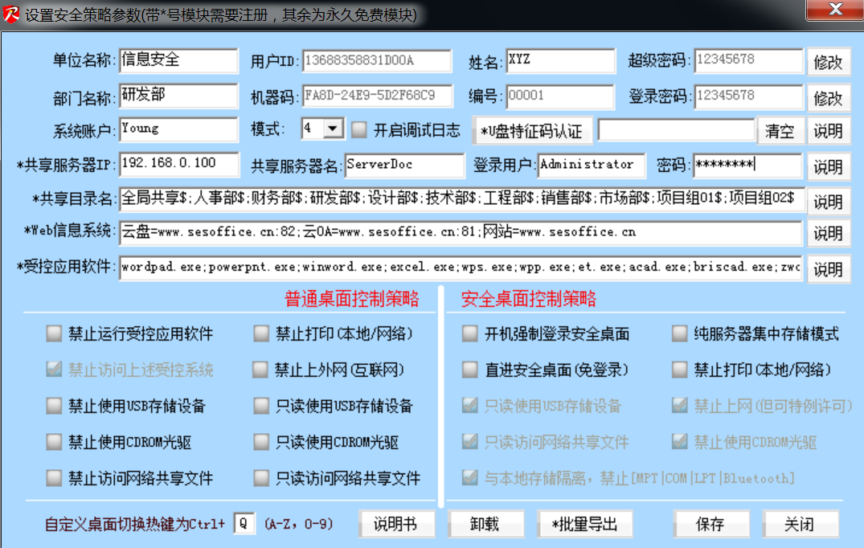Check 禁止运行受控应用软件 option

point(54,333)
